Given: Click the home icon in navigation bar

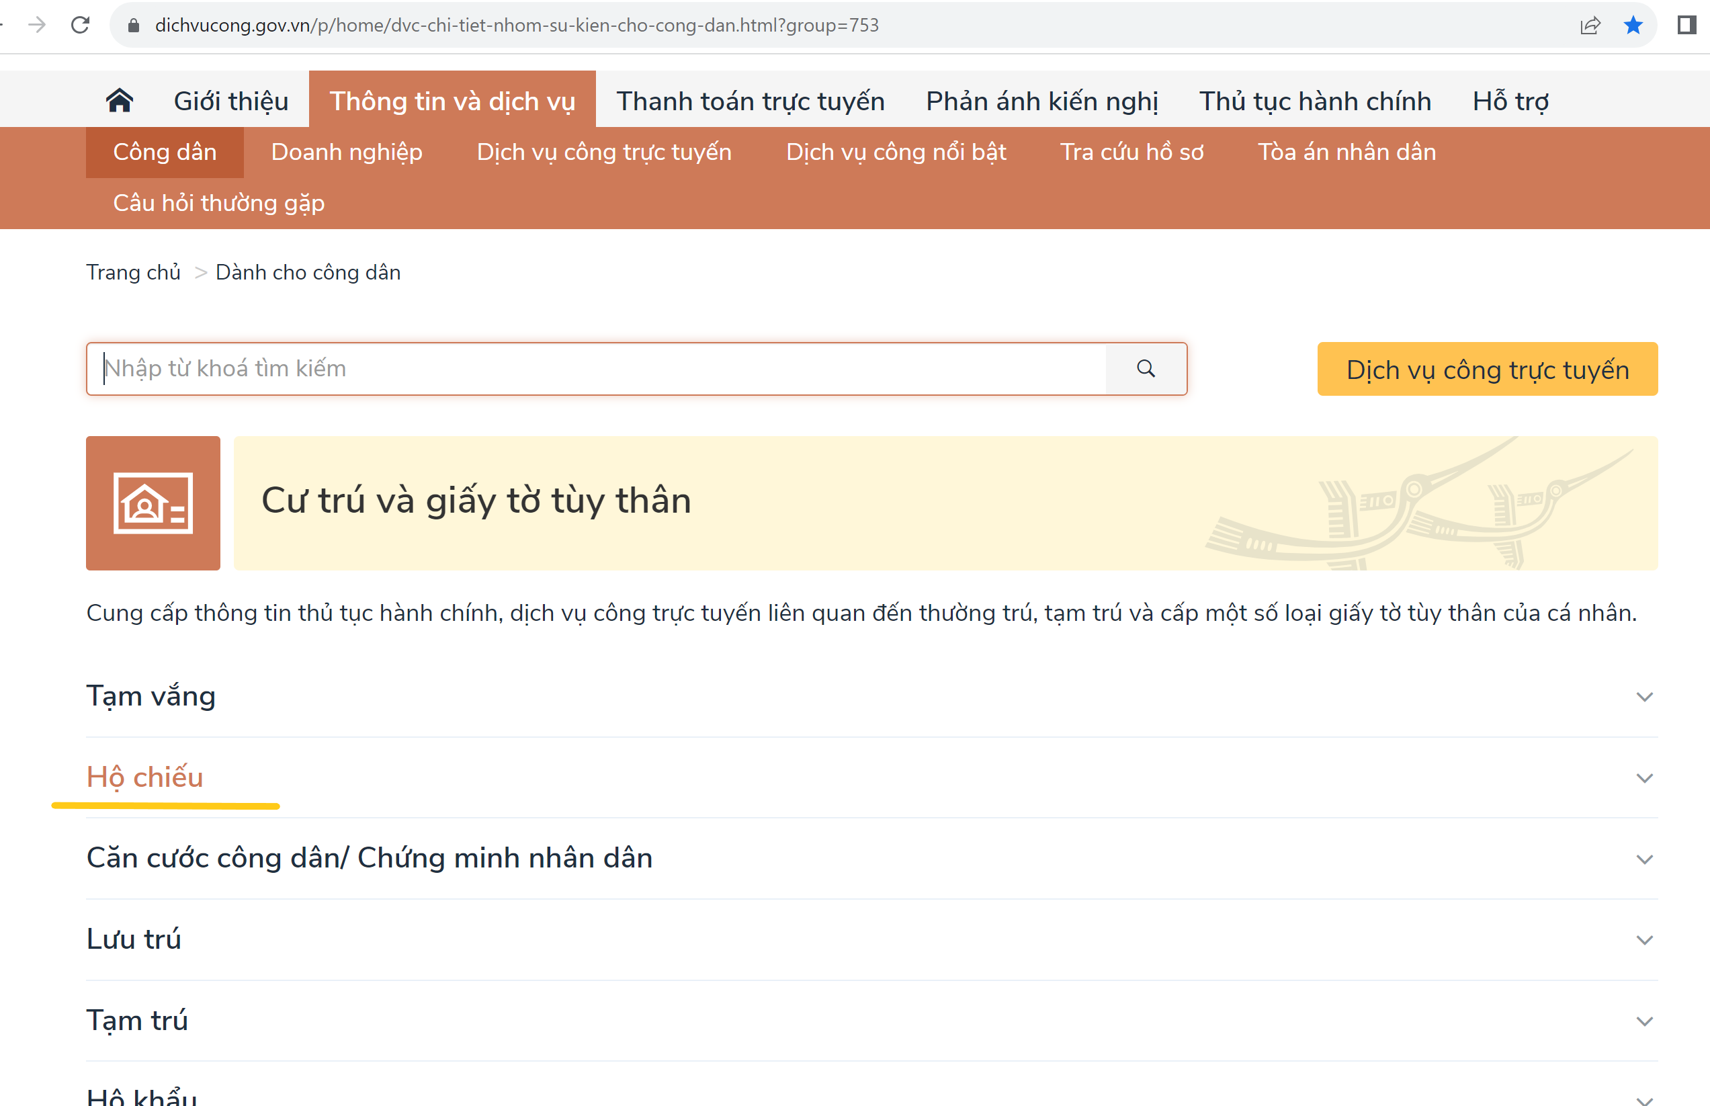Looking at the screenshot, I should click(x=119, y=101).
